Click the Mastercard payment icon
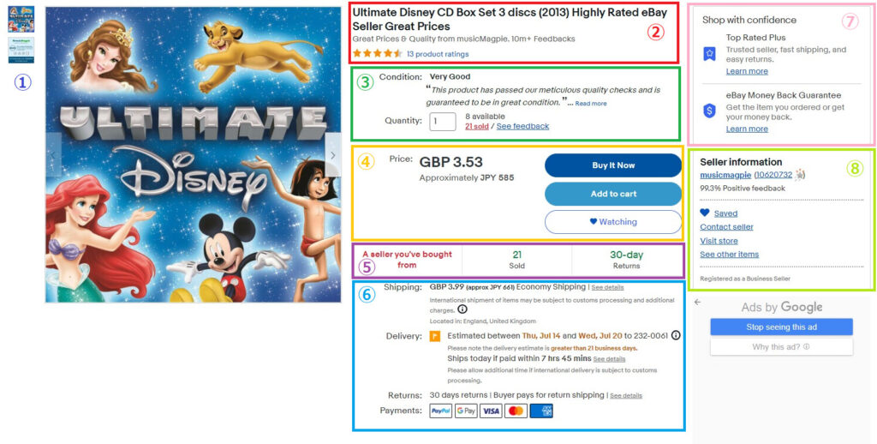 [x=516, y=411]
